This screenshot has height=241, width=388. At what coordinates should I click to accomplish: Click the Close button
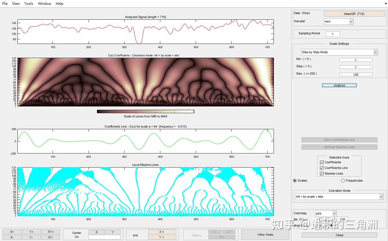tap(339, 235)
